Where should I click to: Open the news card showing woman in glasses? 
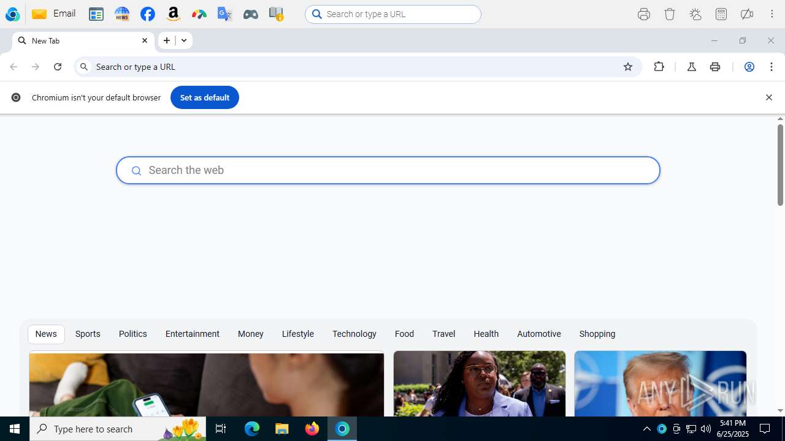[x=480, y=384]
